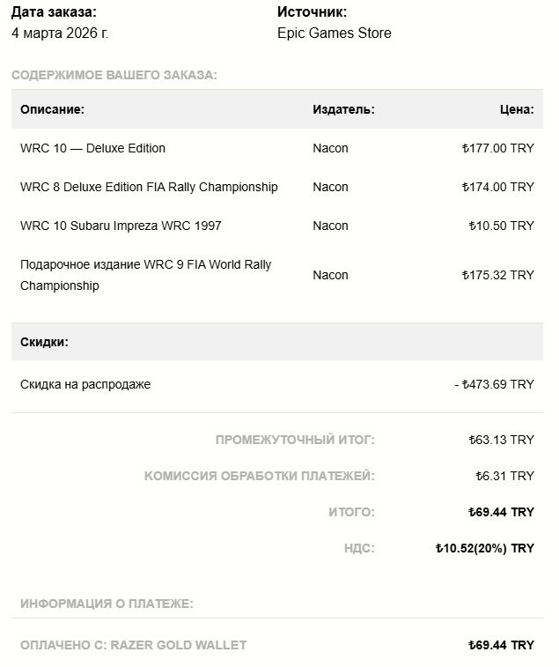Select the "Издатель:" column header
The height and width of the screenshot is (667, 559).
tap(343, 109)
